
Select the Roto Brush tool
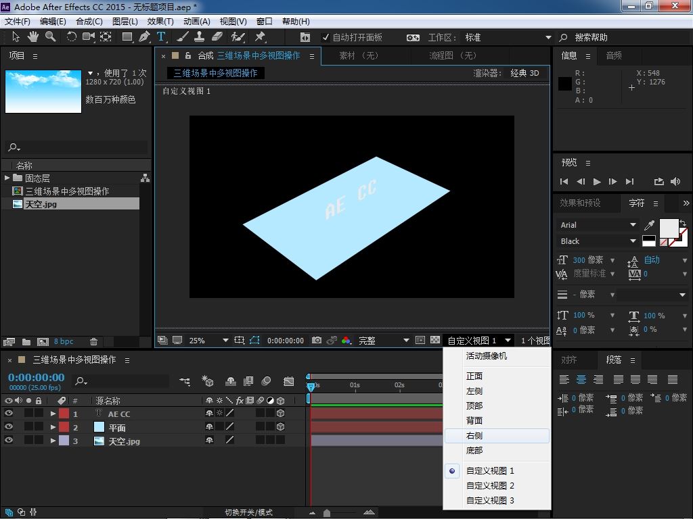pos(238,37)
